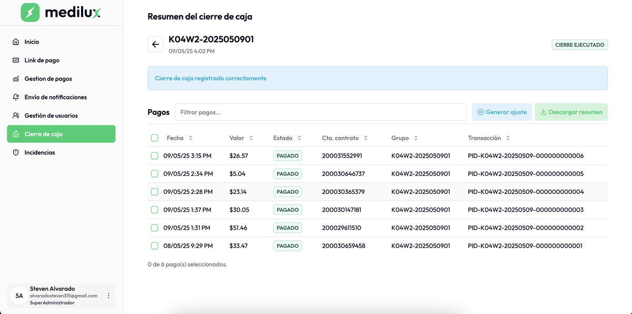Click contract account 200029611510
This screenshot has height=314, width=632.
[x=342, y=228]
